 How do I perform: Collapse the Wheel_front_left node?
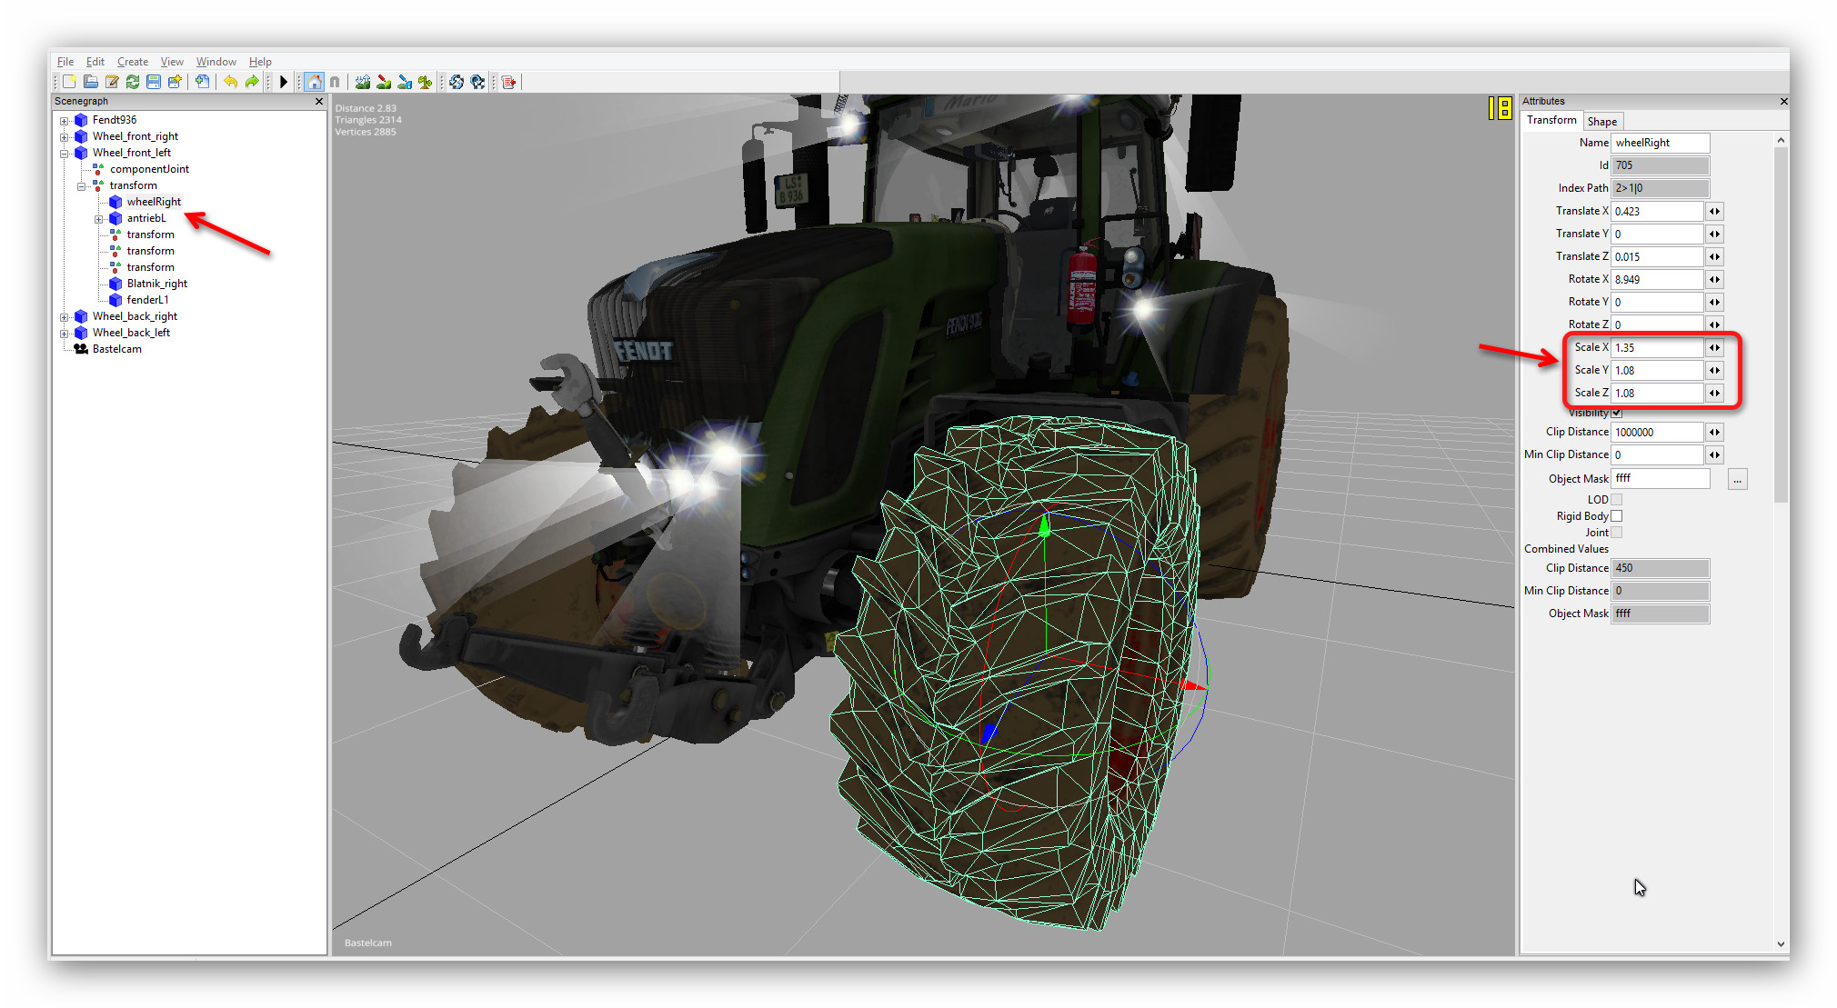click(x=65, y=153)
